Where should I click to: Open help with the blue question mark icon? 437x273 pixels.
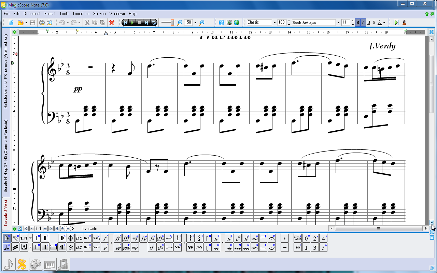coord(222,23)
